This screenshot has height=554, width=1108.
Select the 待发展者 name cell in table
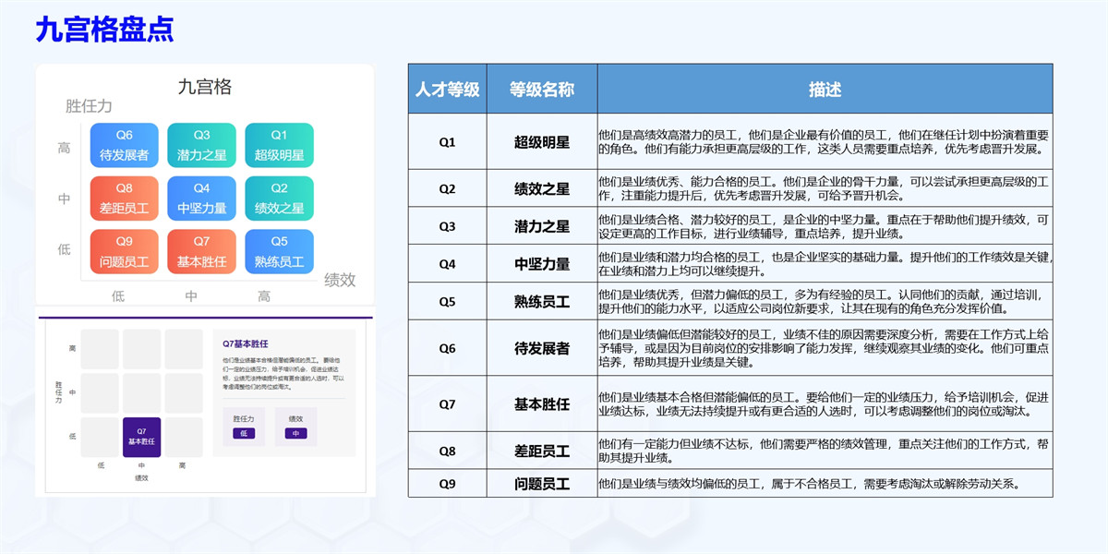tap(542, 348)
